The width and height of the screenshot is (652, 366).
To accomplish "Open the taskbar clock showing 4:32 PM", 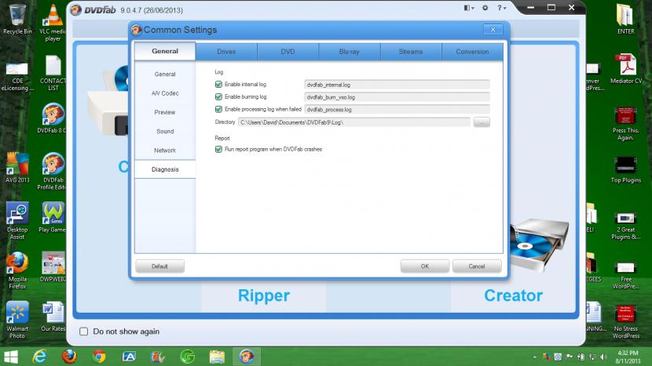I will tap(628, 357).
